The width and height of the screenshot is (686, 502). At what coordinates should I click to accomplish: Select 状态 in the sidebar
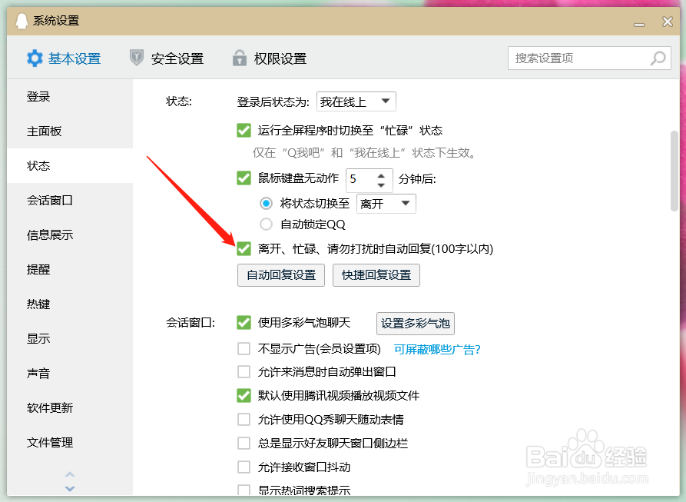pos(70,165)
